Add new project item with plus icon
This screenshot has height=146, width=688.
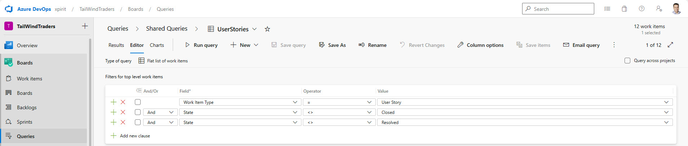(x=85, y=26)
